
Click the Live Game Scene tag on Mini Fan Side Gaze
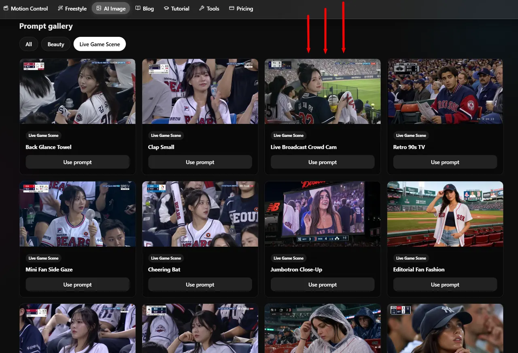coord(43,258)
